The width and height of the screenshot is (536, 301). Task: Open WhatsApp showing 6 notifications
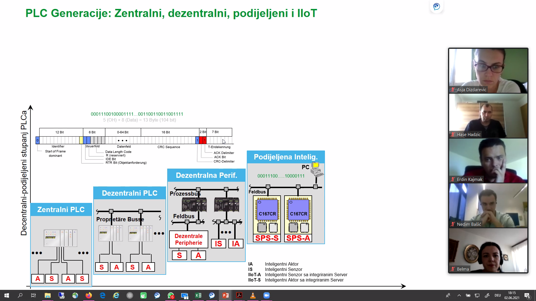click(x=171, y=295)
